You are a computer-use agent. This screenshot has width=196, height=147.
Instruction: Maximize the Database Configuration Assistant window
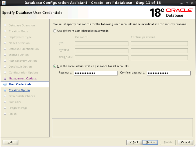[x=187, y=3]
